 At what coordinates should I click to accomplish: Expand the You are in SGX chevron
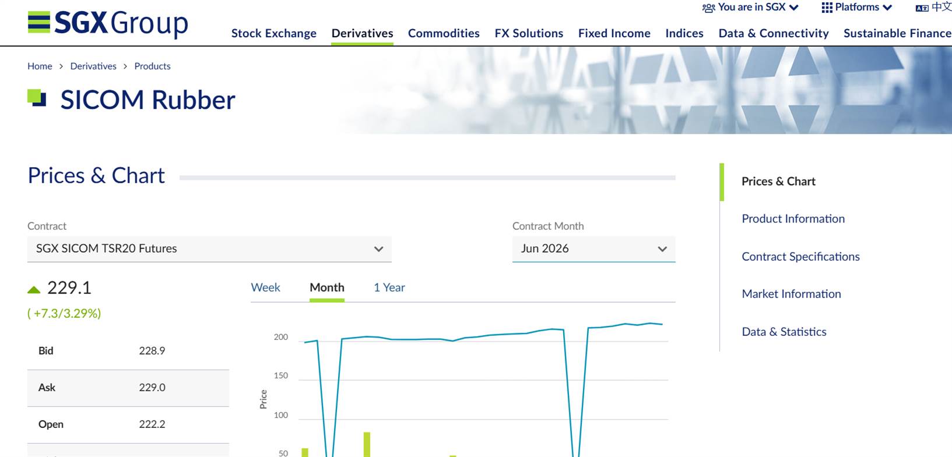tap(793, 8)
